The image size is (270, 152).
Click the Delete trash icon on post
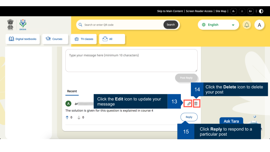coord(196,104)
